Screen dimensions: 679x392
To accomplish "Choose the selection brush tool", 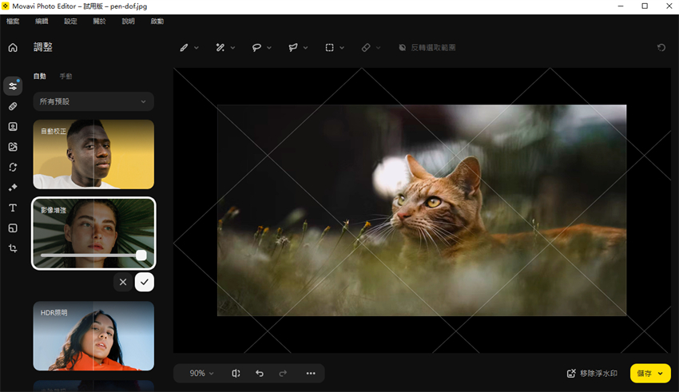I will pos(185,48).
